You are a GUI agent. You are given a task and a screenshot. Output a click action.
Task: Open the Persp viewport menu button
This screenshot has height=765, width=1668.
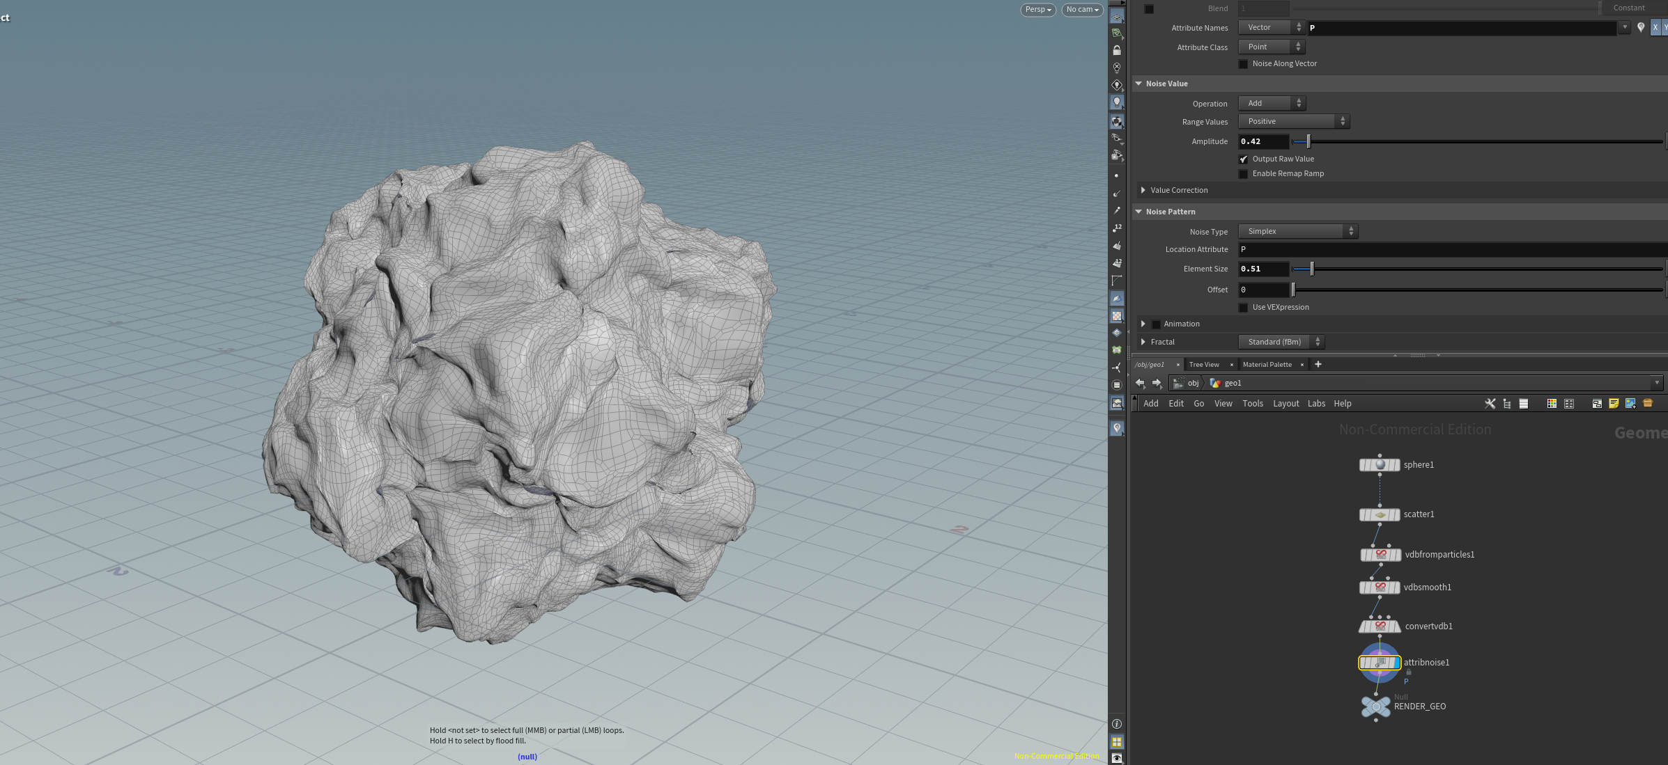[1038, 10]
